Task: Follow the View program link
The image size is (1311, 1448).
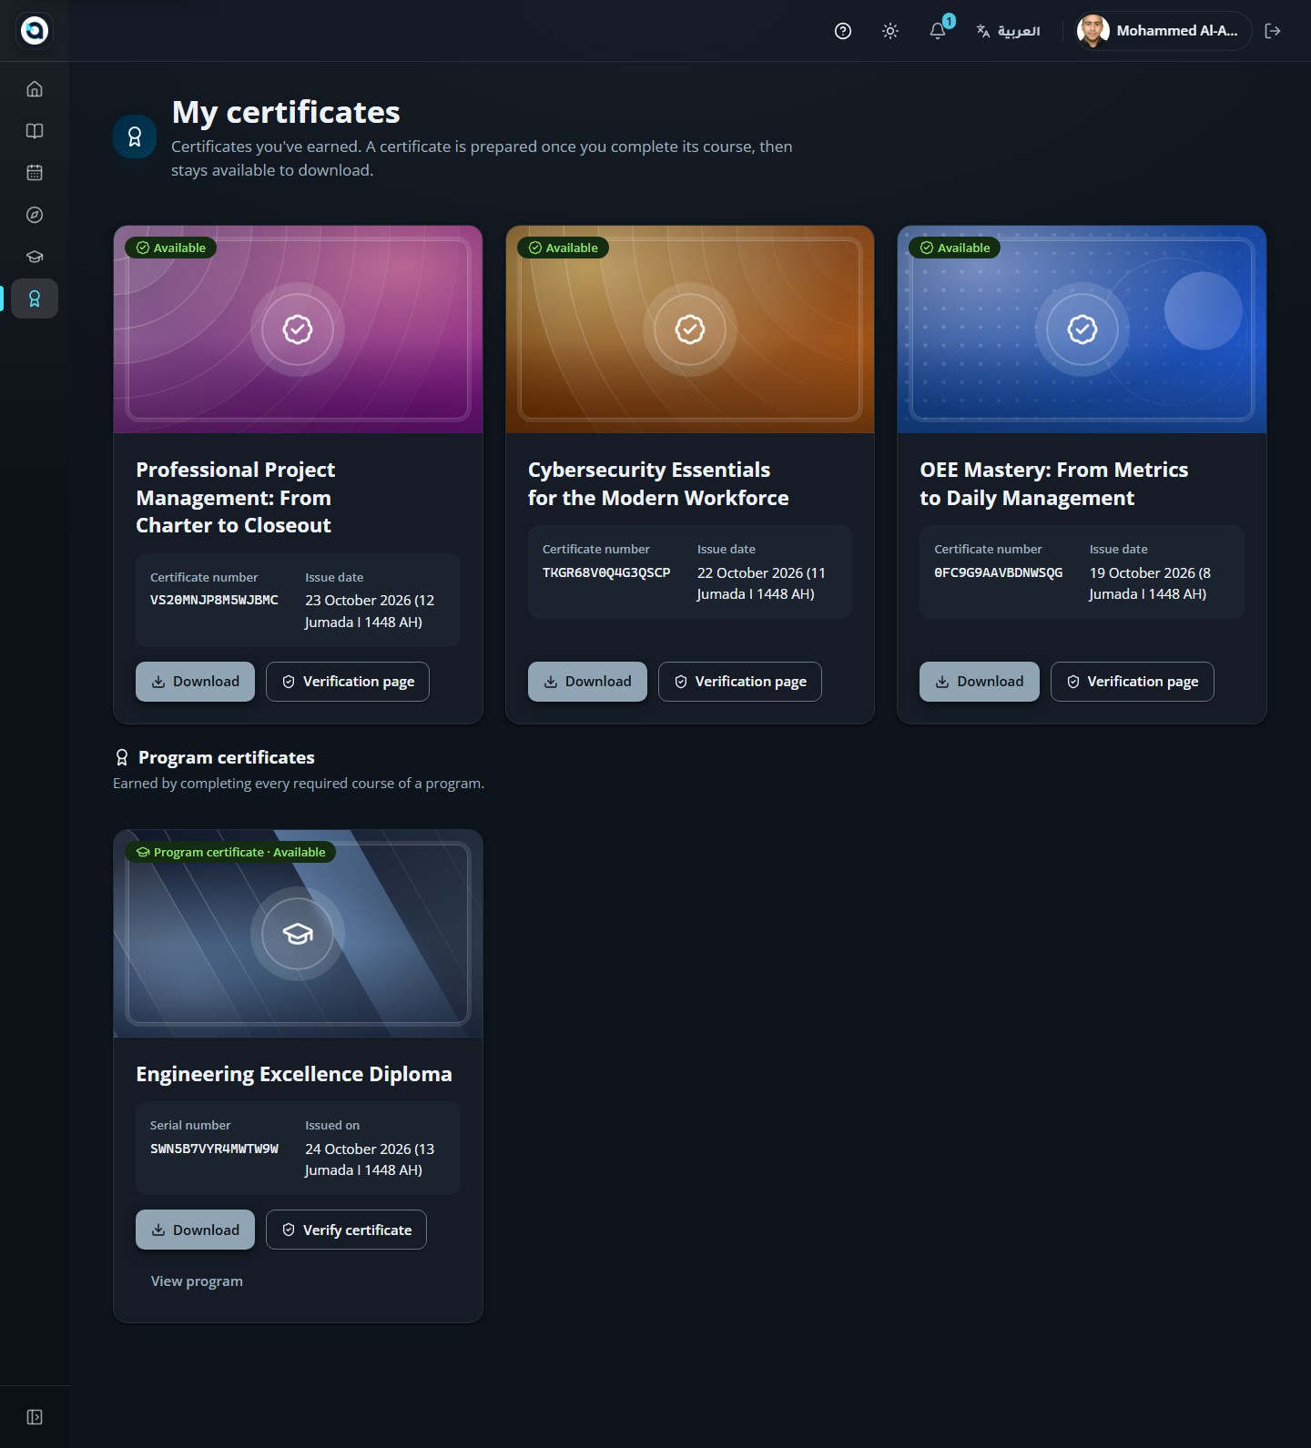Action: (x=197, y=1281)
